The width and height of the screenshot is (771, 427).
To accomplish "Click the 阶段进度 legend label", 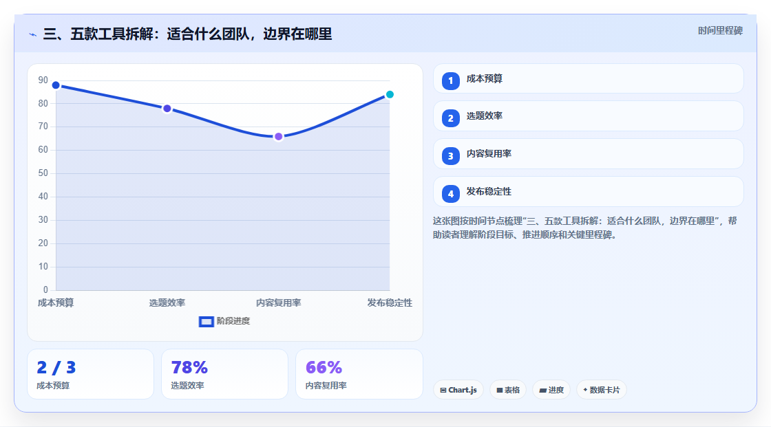I will [x=233, y=321].
